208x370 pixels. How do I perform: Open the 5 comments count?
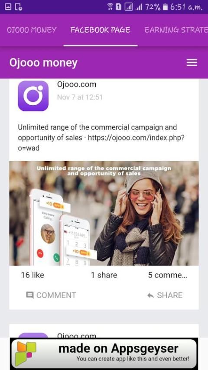[x=167, y=275]
